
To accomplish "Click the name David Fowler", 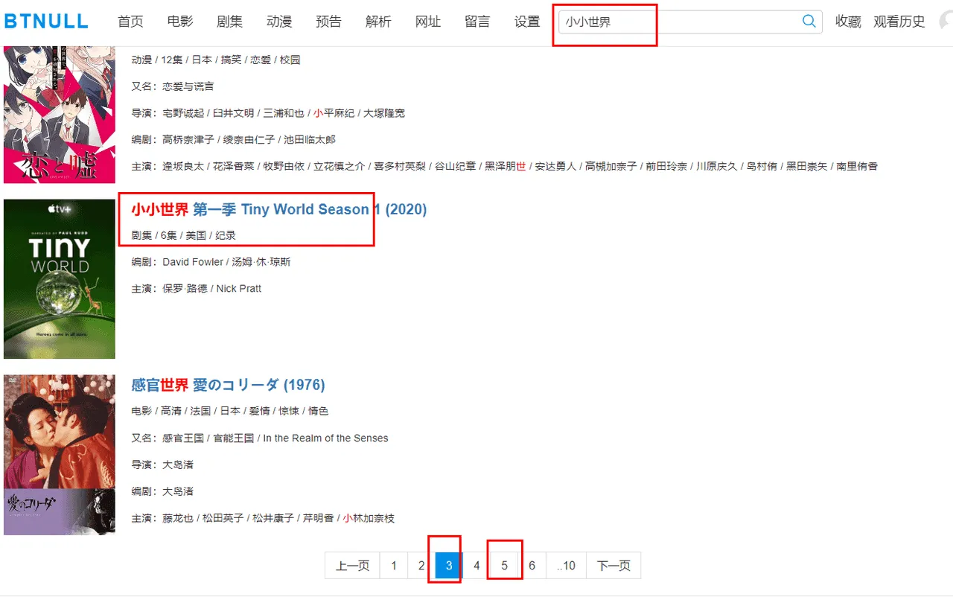I will coord(193,262).
